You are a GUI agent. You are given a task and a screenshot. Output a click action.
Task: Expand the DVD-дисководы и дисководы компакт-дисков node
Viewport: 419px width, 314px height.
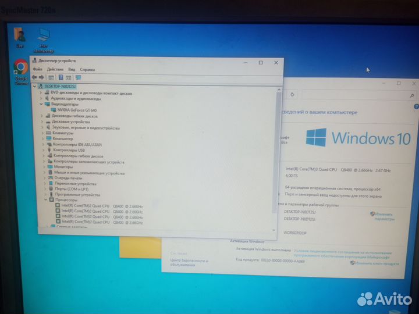point(41,92)
